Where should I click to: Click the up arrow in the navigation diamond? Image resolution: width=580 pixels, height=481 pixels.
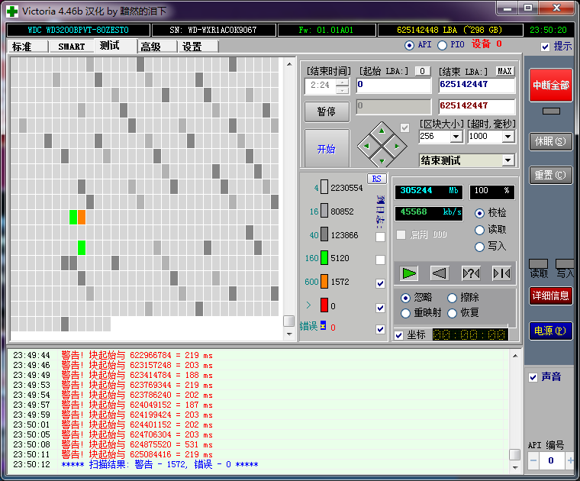coord(382,131)
